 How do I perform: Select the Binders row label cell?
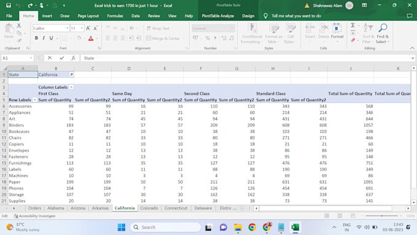[x=23, y=125]
